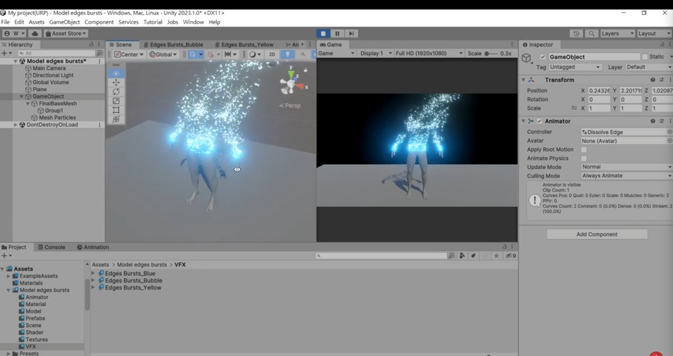Open the Update Mode Normal dropdown
The image size is (673, 356).
pos(626,167)
